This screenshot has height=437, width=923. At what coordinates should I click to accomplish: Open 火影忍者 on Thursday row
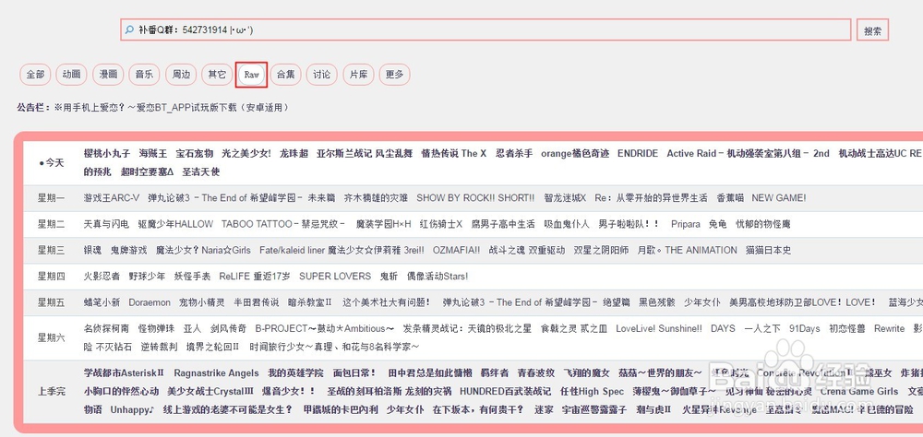pyautogui.click(x=102, y=277)
